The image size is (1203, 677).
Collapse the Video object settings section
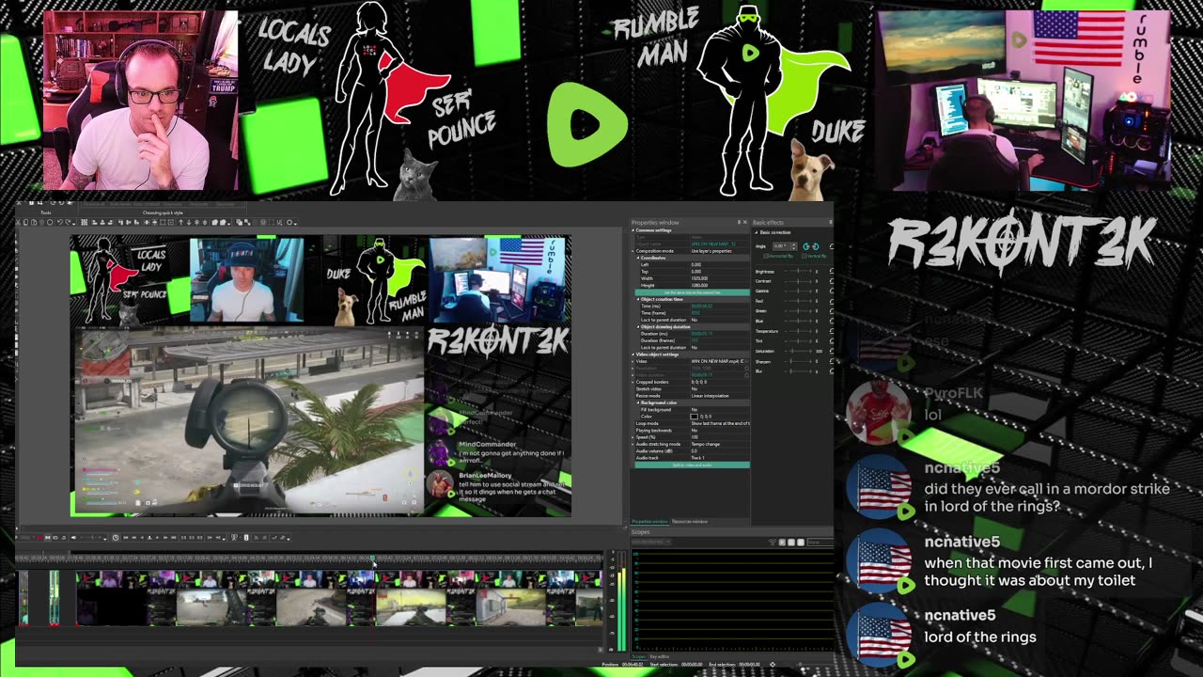point(633,354)
